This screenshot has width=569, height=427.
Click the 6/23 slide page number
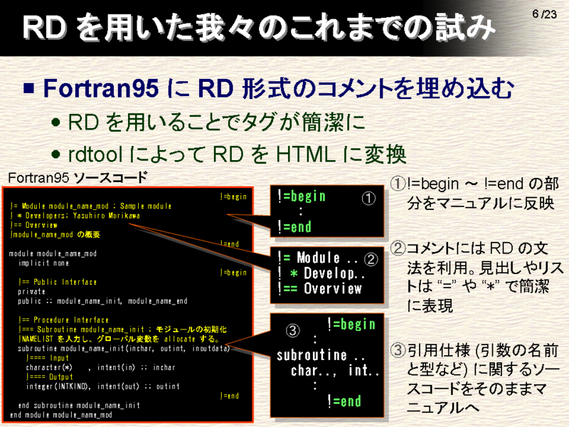click(544, 14)
